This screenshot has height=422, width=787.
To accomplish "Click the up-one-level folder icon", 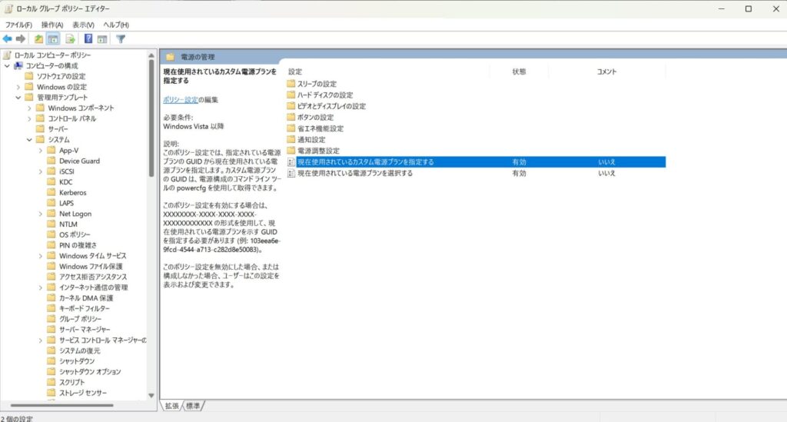I will (x=38, y=38).
